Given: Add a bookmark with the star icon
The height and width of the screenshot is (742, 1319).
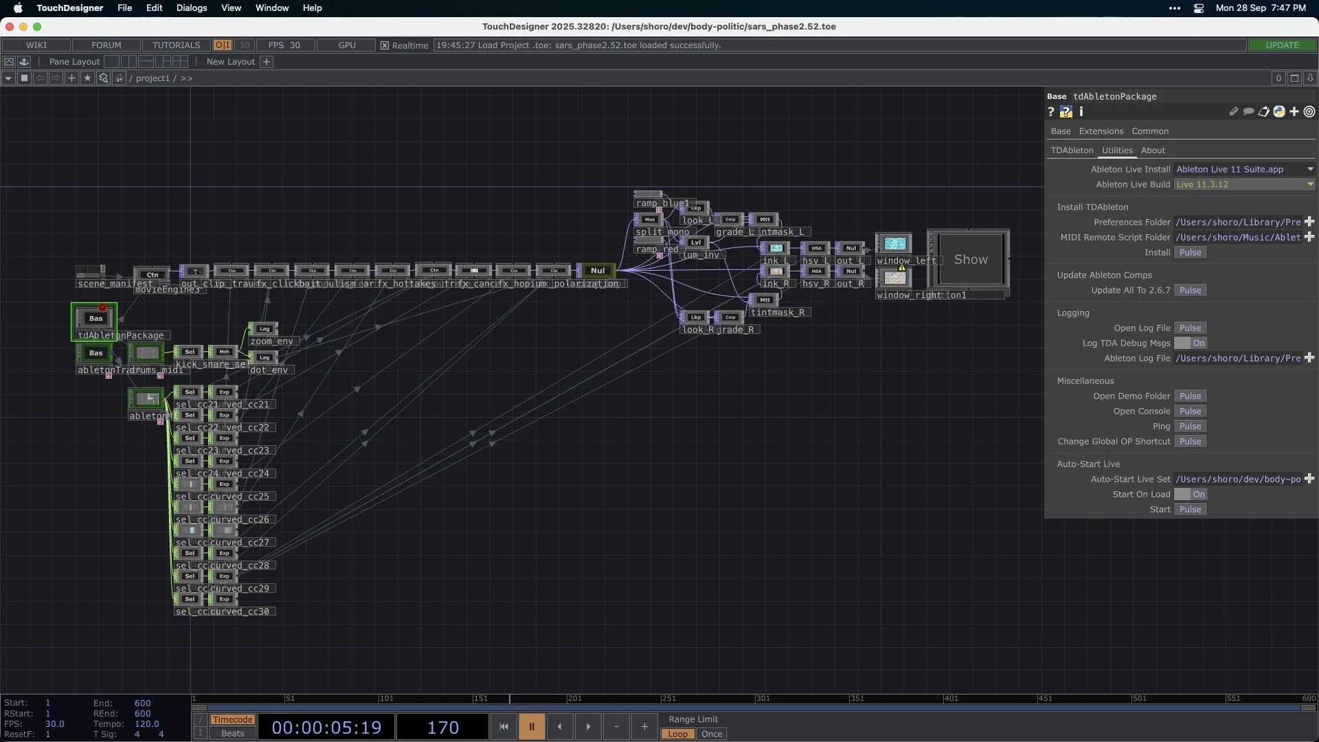Looking at the screenshot, I should pyautogui.click(x=87, y=78).
